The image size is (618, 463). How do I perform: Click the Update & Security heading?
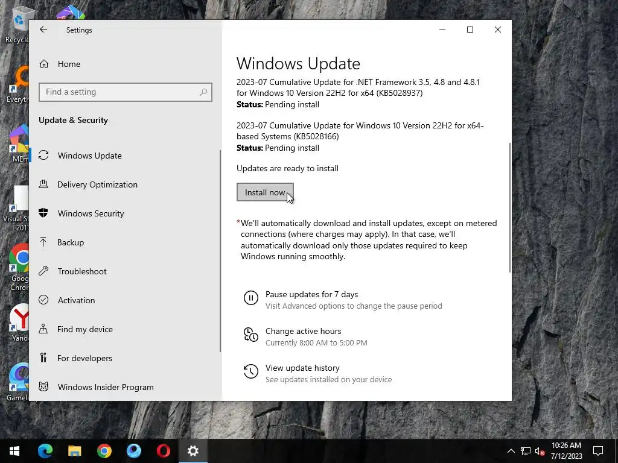tap(73, 120)
